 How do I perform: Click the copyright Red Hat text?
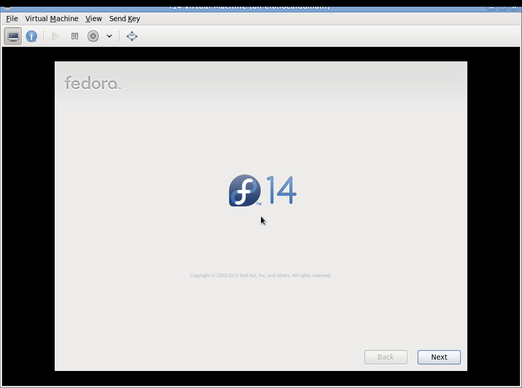point(260,276)
